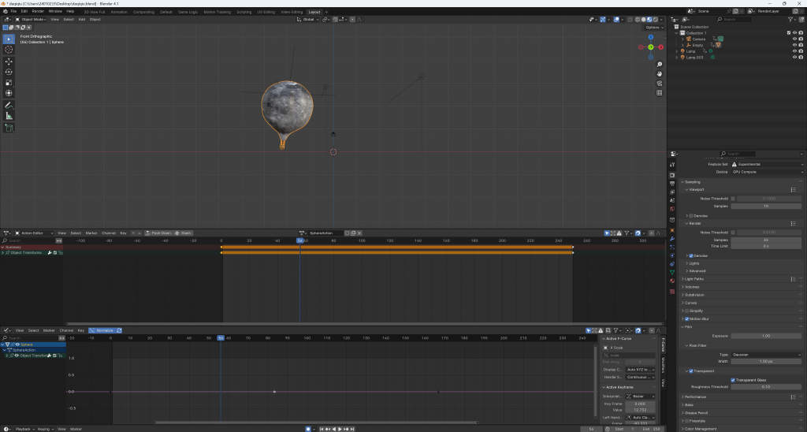Select the Measure tool
The width and height of the screenshot is (807, 432).
pyautogui.click(x=9, y=116)
